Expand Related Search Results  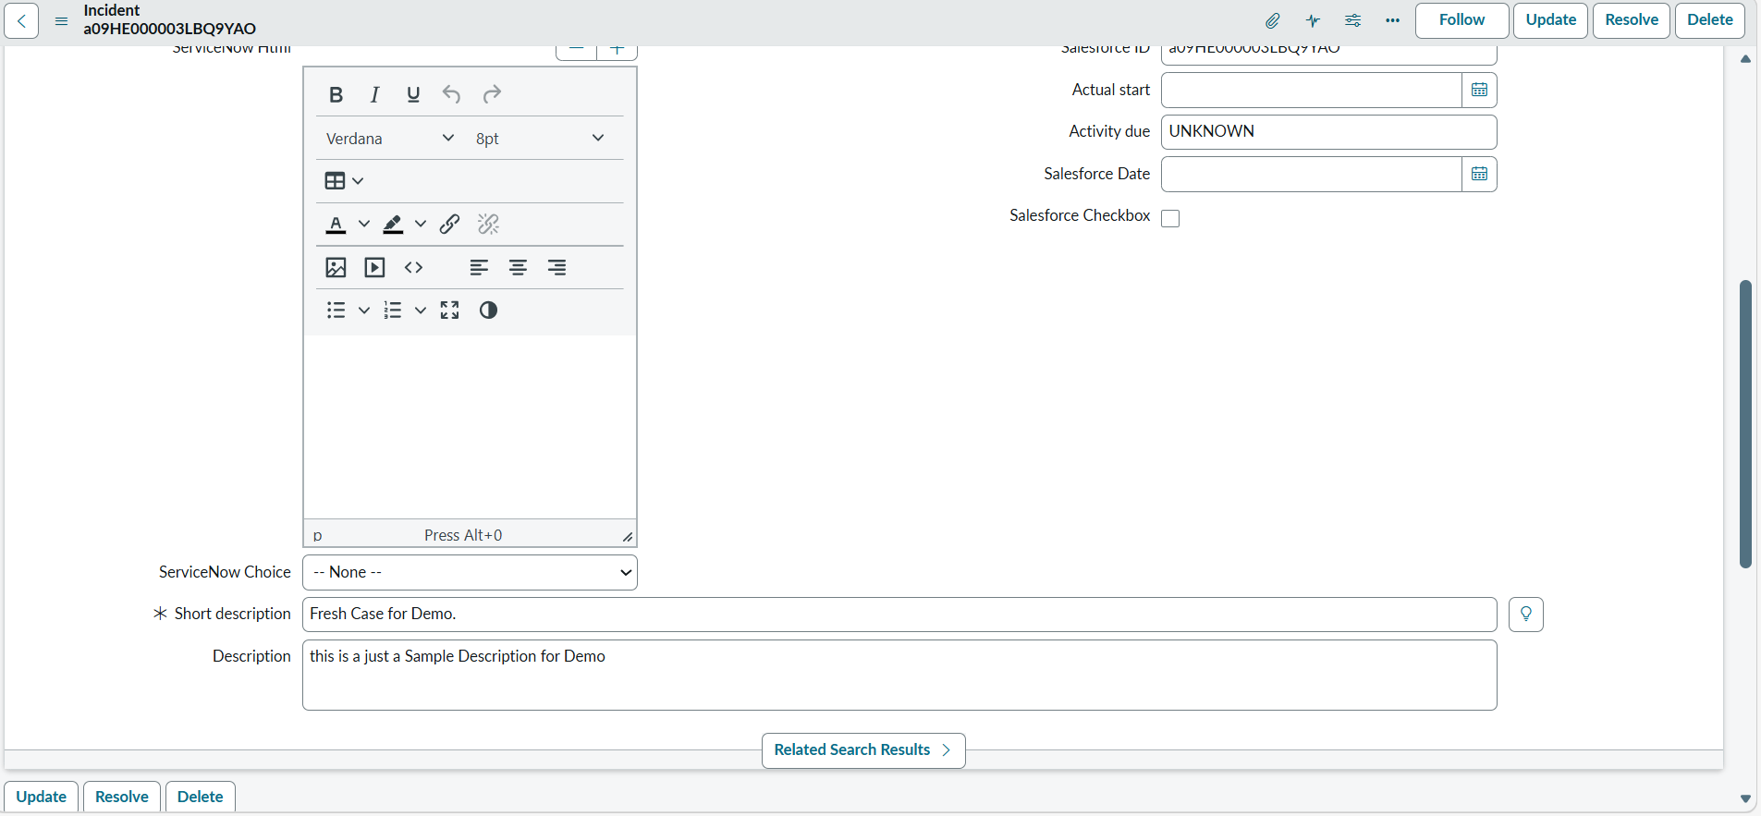point(863,750)
